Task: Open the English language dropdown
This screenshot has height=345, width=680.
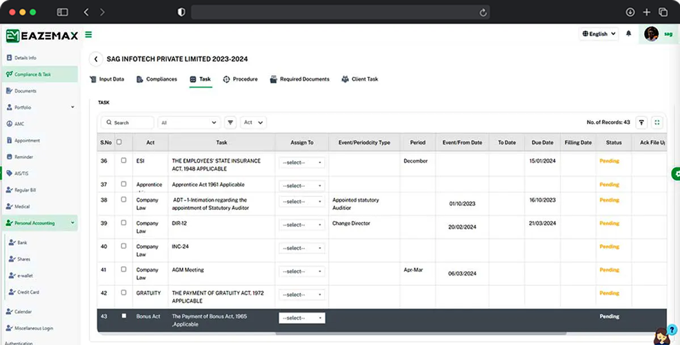Action: pos(599,34)
